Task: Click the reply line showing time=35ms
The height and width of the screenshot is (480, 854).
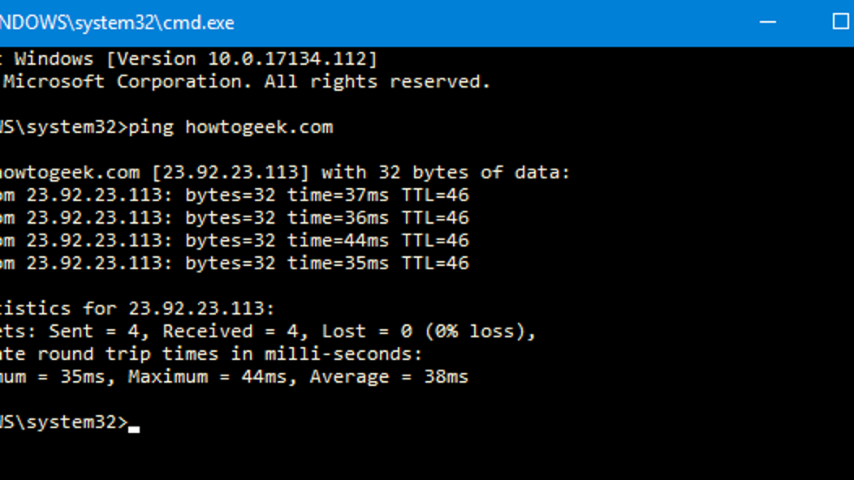Action: [235, 264]
